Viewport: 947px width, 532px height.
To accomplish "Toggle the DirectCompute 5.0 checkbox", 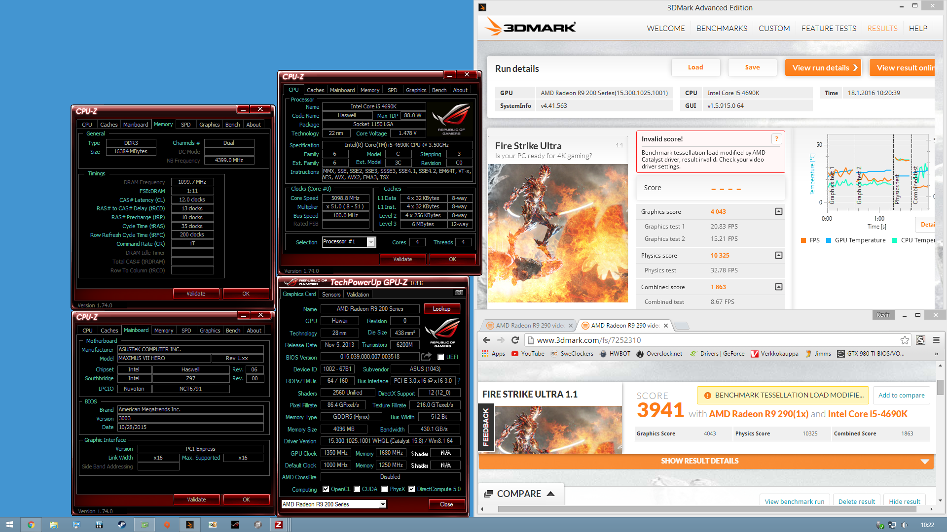I will (x=411, y=489).
